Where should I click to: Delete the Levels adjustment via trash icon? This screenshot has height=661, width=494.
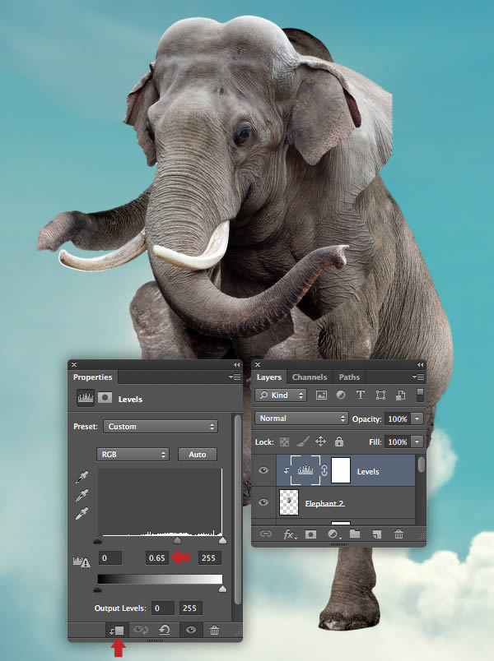(215, 631)
